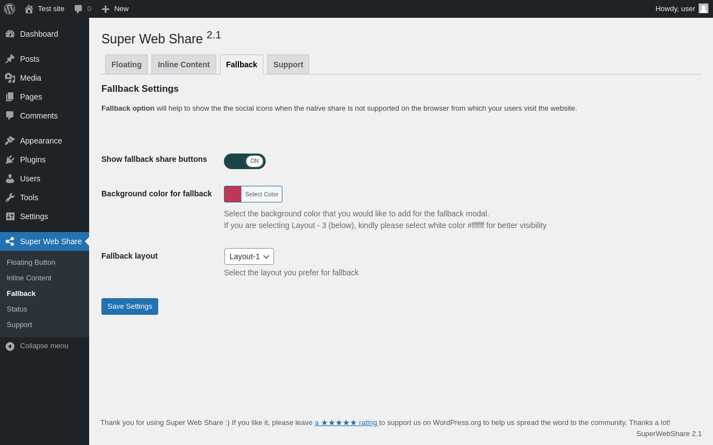Select the Fallback tab
This screenshot has height=445, width=713.
point(242,65)
